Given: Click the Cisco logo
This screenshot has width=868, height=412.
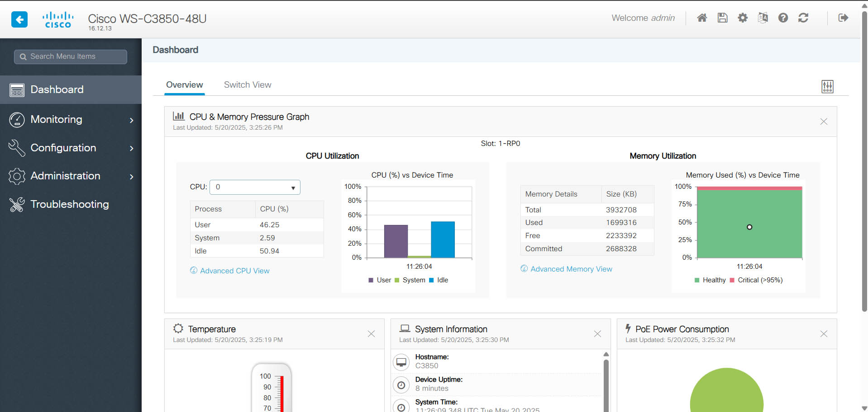Looking at the screenshot, I should (x=58, y=19).
